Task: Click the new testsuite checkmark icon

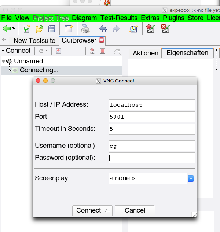Action: coord(26,29)
